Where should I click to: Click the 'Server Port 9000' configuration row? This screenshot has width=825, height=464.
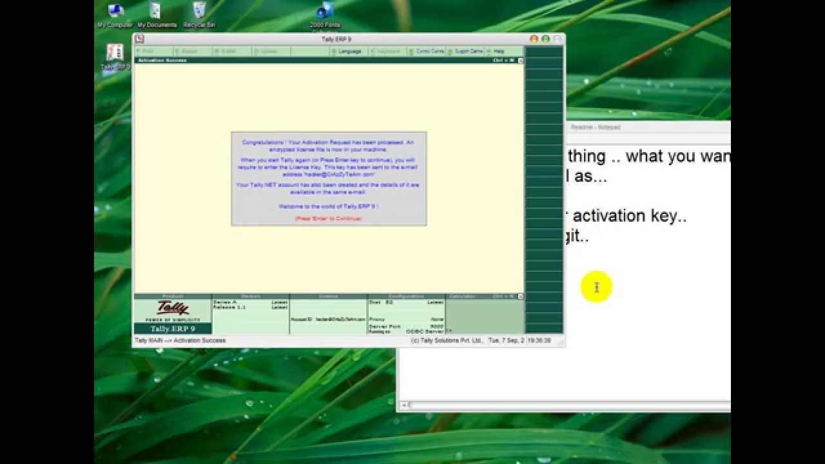[x=406, y=326]
